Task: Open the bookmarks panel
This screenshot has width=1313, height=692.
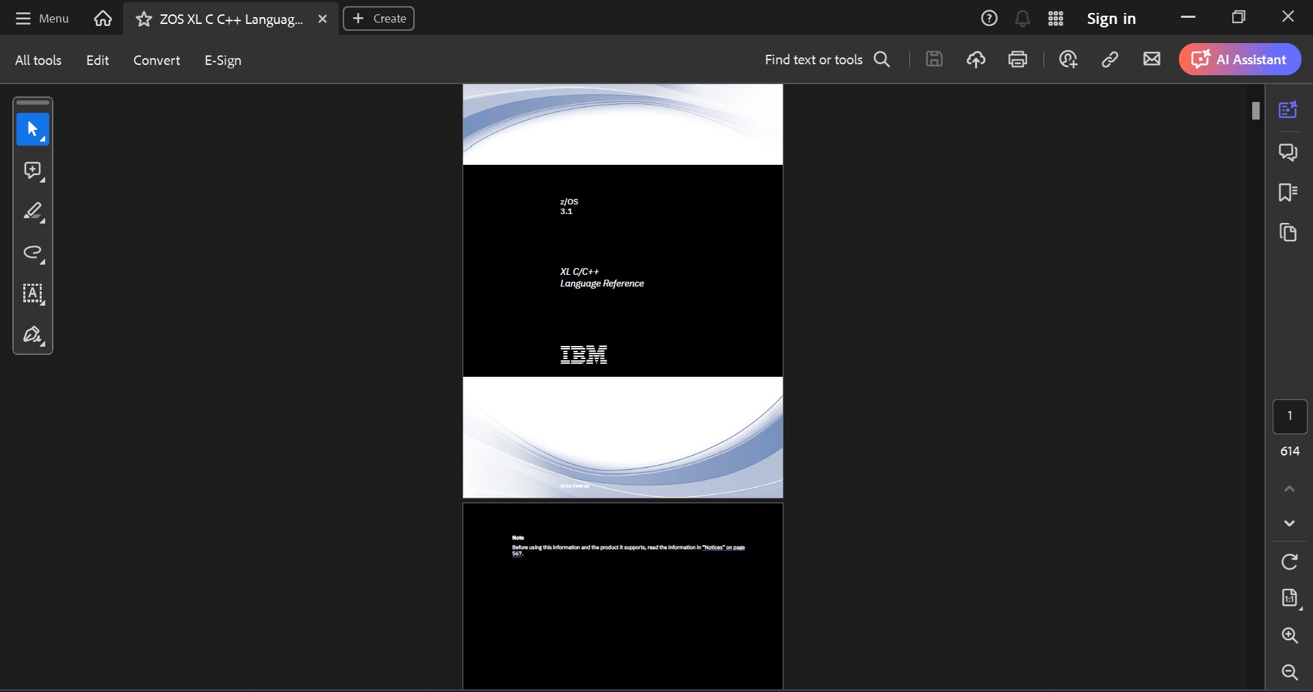Action: click(1289, 193)
